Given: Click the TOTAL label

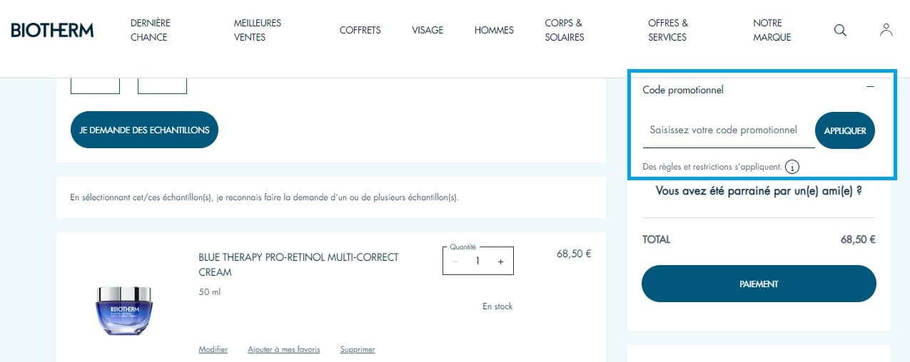Looking at the screenshot, I should [657, 239].
